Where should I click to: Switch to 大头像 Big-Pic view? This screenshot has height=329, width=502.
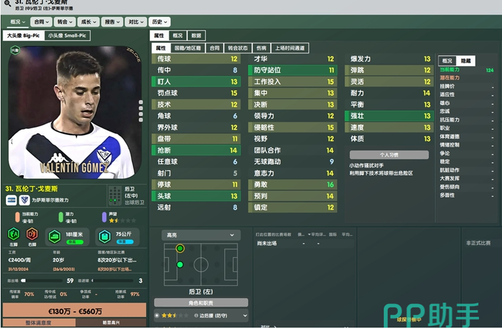[24, 36]
